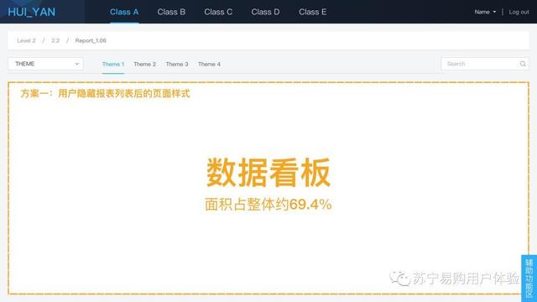
Task: Click the search magnifier icon
Action: [523, 64]
